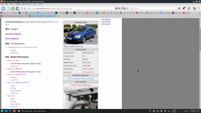Open the Retrofitting link
This screenshot has width=201, height=113.
(x=106, y=19)
